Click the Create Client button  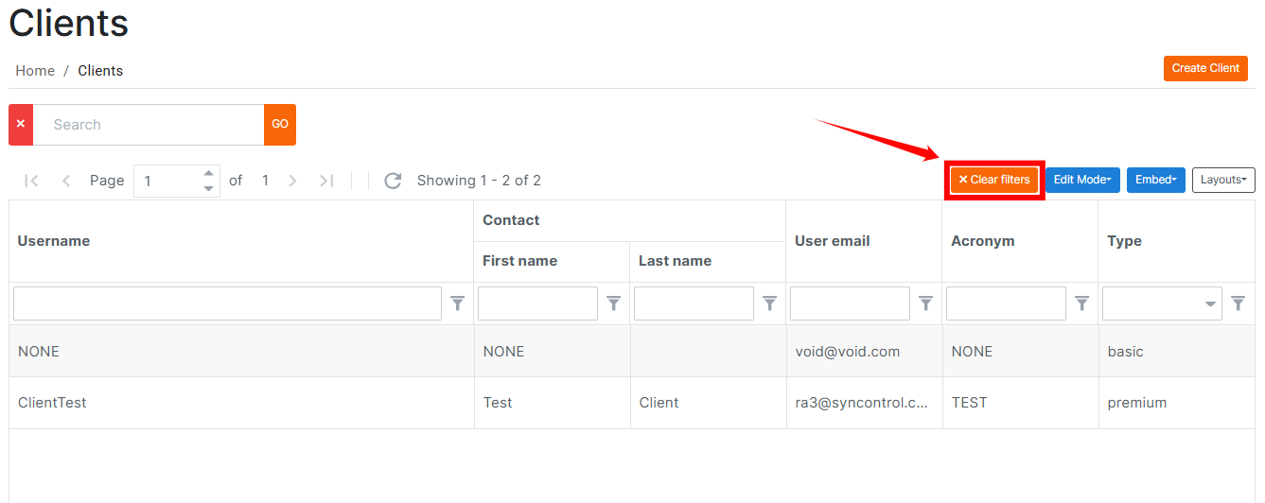(1205, 68)
